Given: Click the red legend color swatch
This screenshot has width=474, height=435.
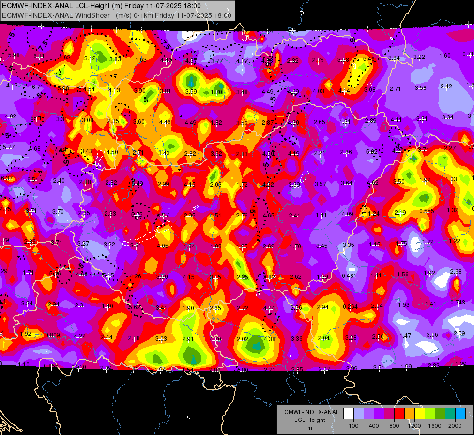Looking at the screenshot, I should click(x=399, y=414).
